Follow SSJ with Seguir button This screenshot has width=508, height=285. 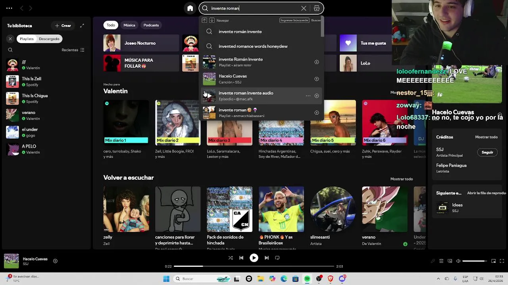tap(487, 152)
